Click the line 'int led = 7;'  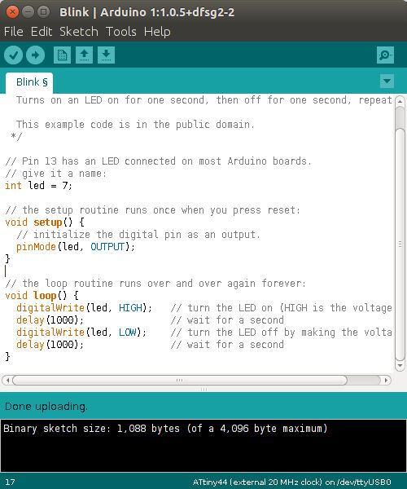pos(38,186)
